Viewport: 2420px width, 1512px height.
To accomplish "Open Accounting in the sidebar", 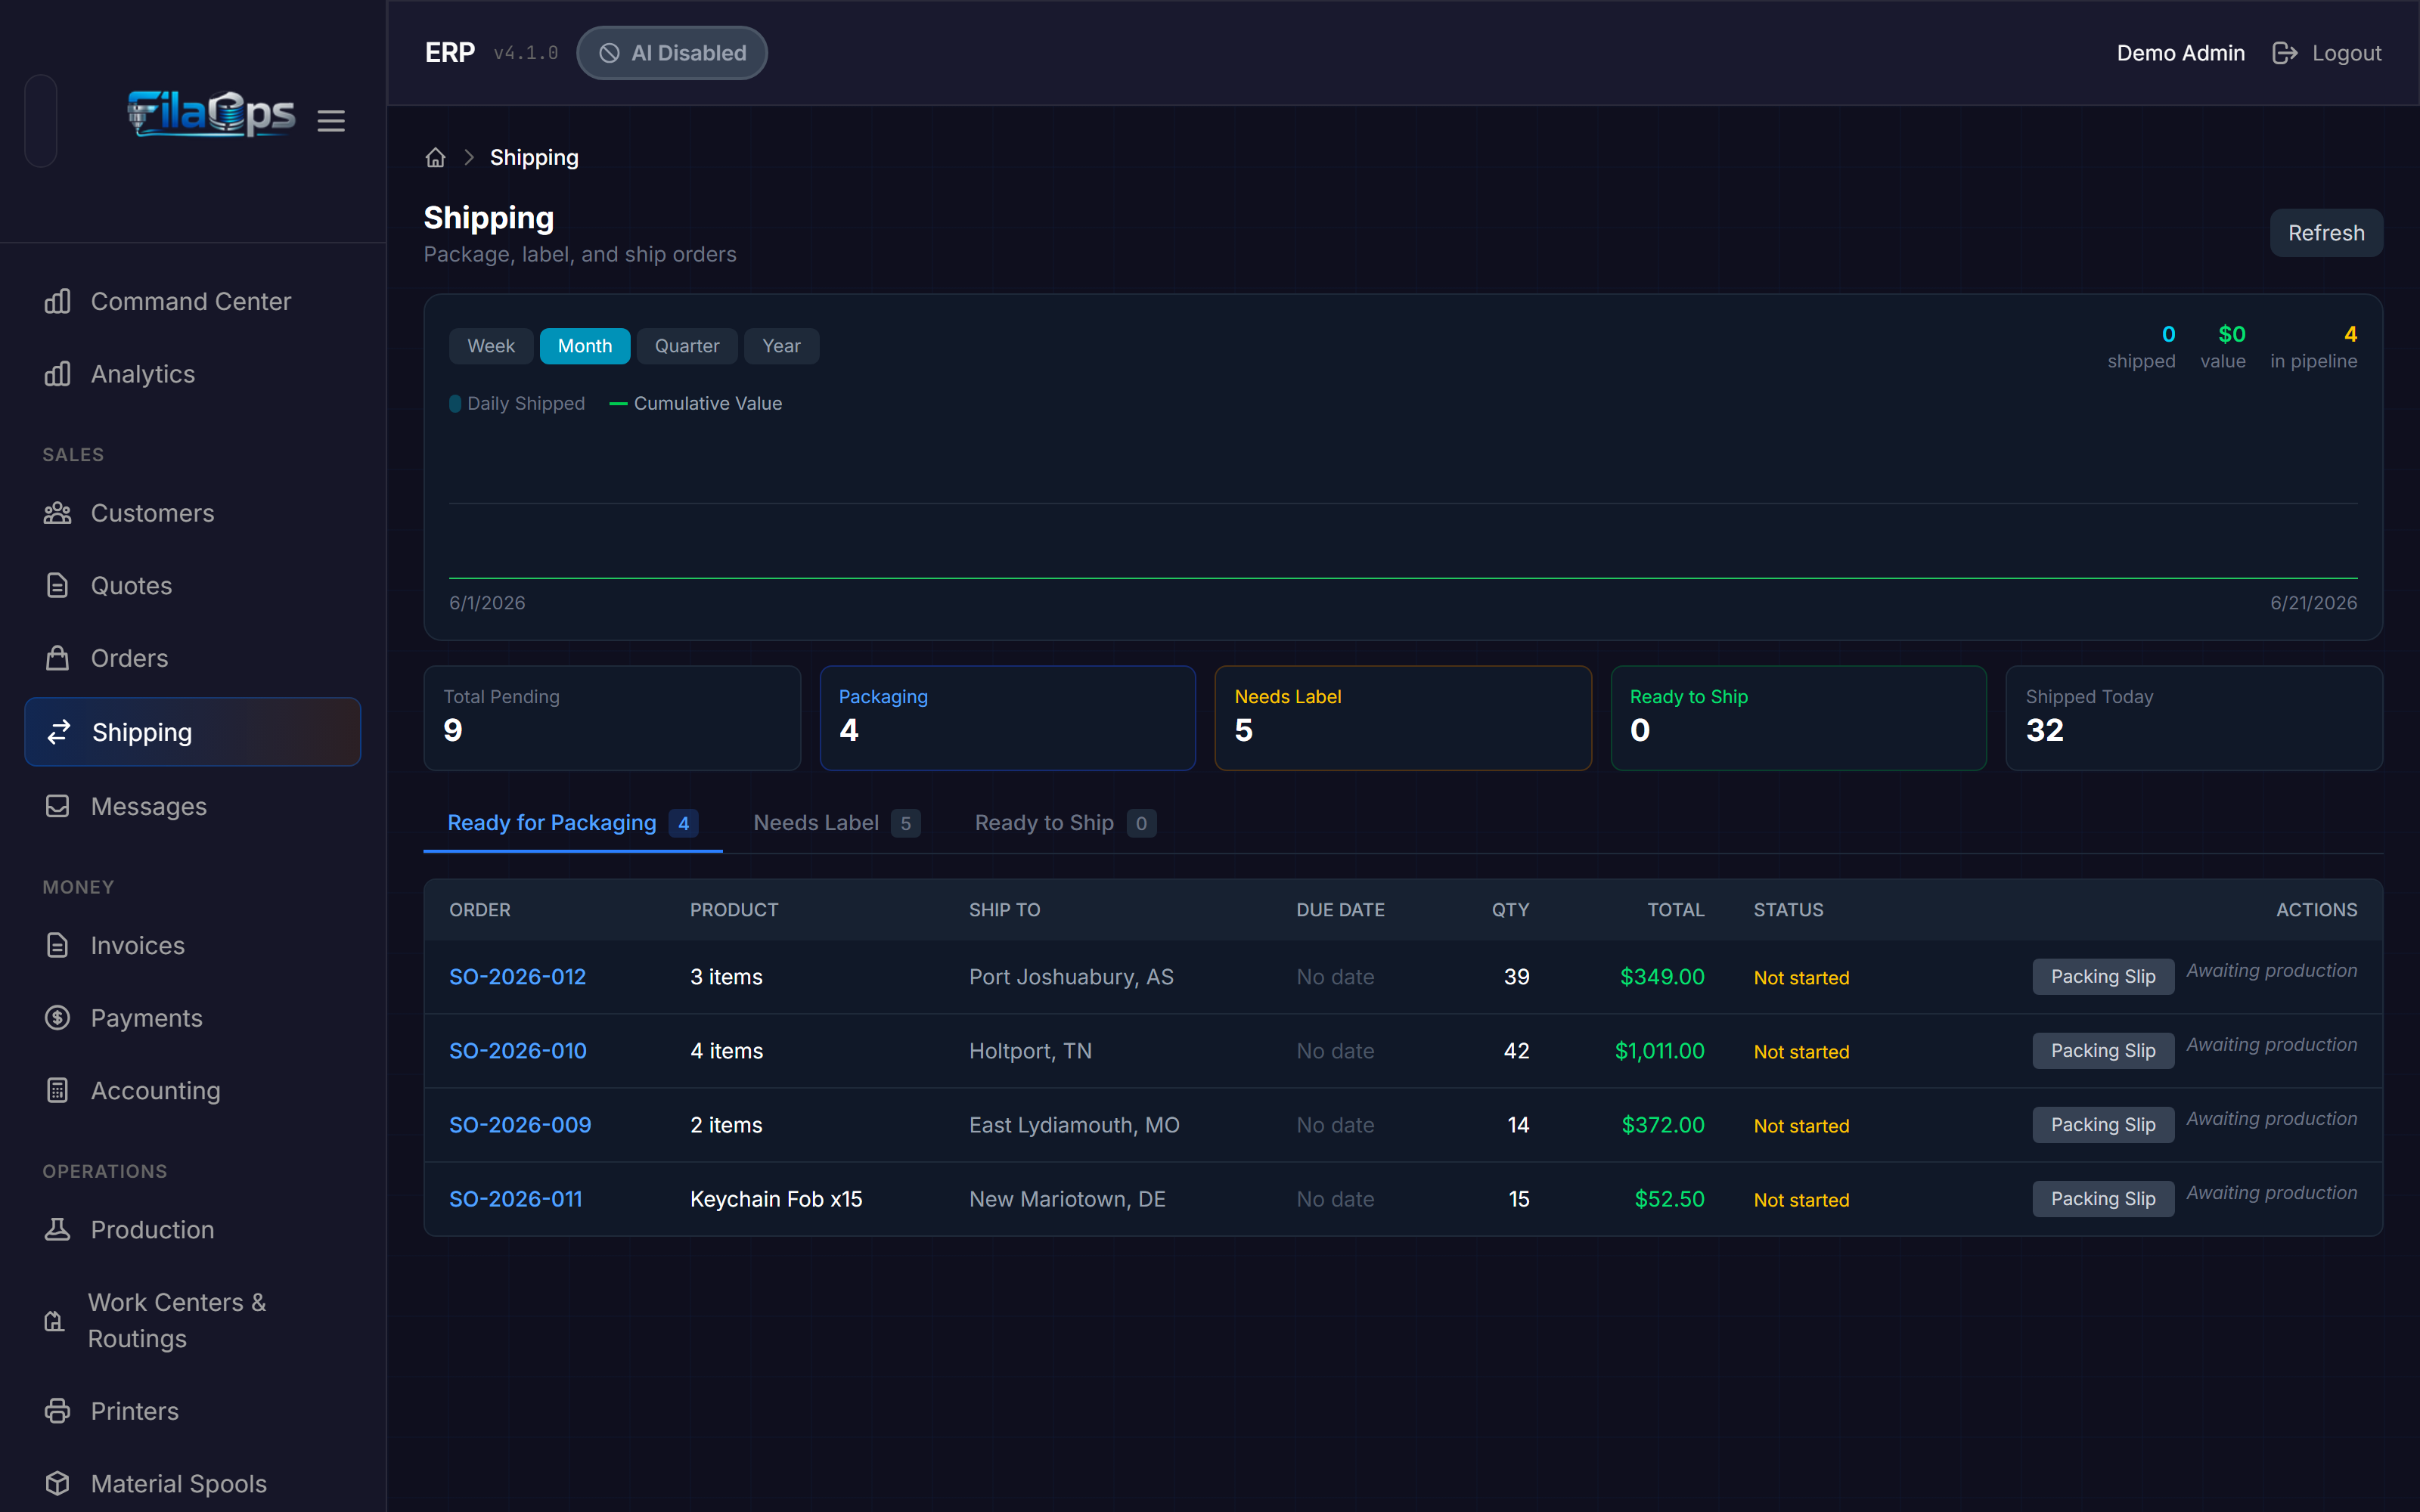I will tap(192, 1090).
